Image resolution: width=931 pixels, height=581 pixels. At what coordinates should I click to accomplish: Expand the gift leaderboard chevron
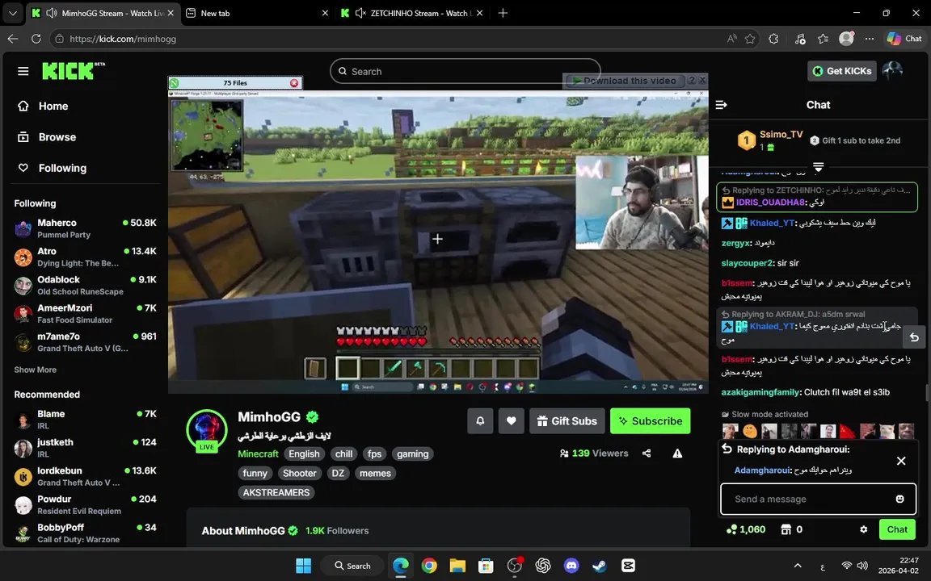(x=818, y=167)
